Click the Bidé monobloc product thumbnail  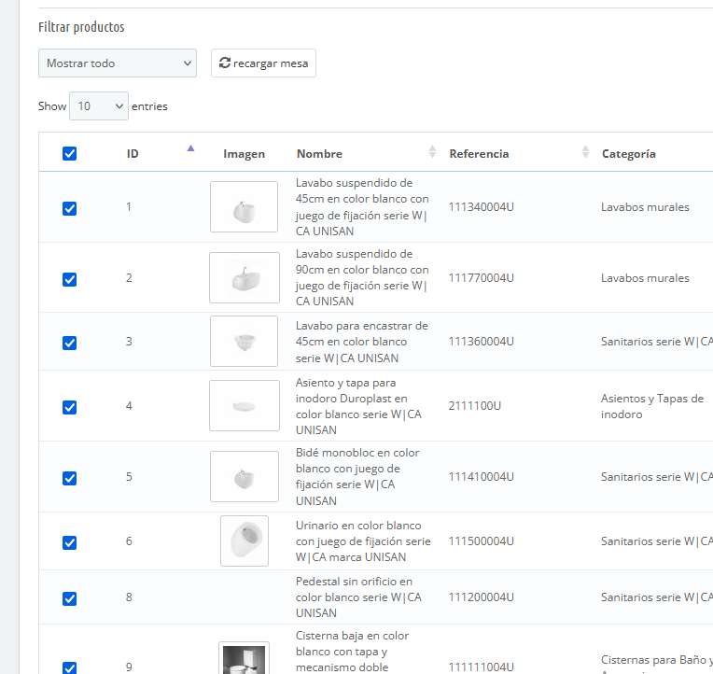point(244,477)
